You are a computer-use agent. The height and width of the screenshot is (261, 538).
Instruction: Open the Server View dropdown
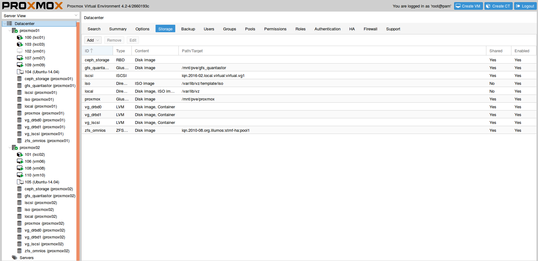coord(76,16)
